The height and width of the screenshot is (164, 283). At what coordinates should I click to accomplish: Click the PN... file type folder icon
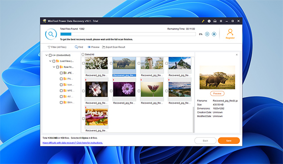[65, 79]
